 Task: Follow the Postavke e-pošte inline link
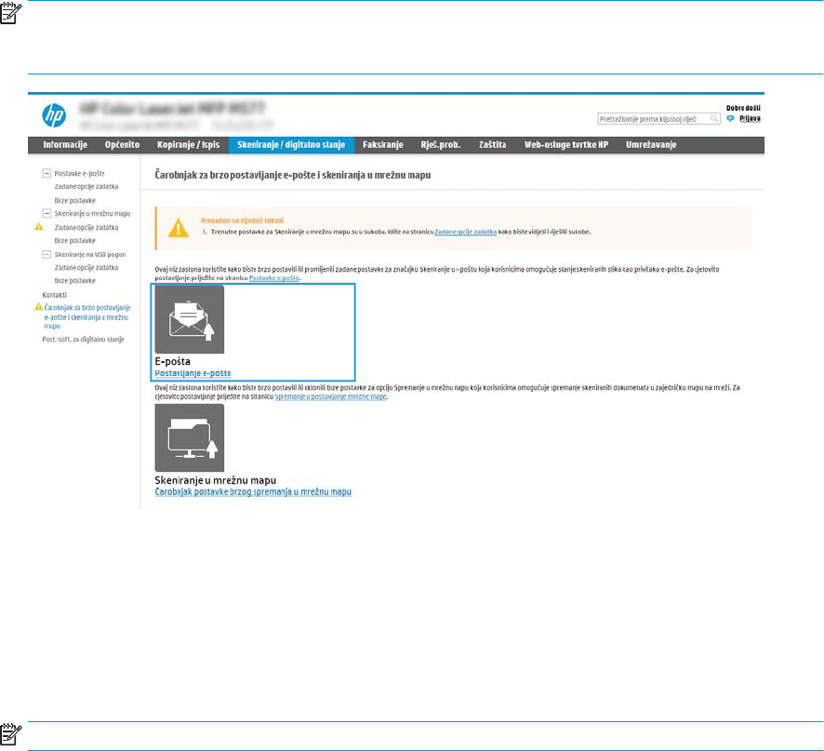(274, 278)
